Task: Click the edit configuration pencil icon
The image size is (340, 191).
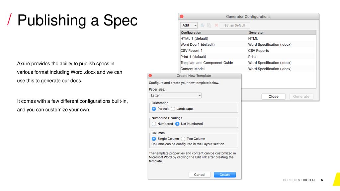Action: (202, 25)
